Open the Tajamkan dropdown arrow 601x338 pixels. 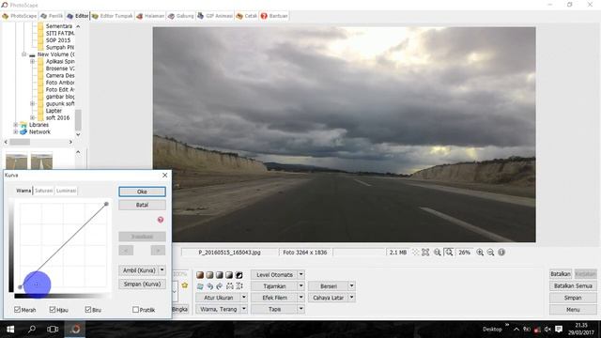click(300, 285)
